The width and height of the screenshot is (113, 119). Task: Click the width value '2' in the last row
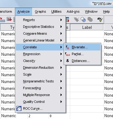(x=29, y=116)
